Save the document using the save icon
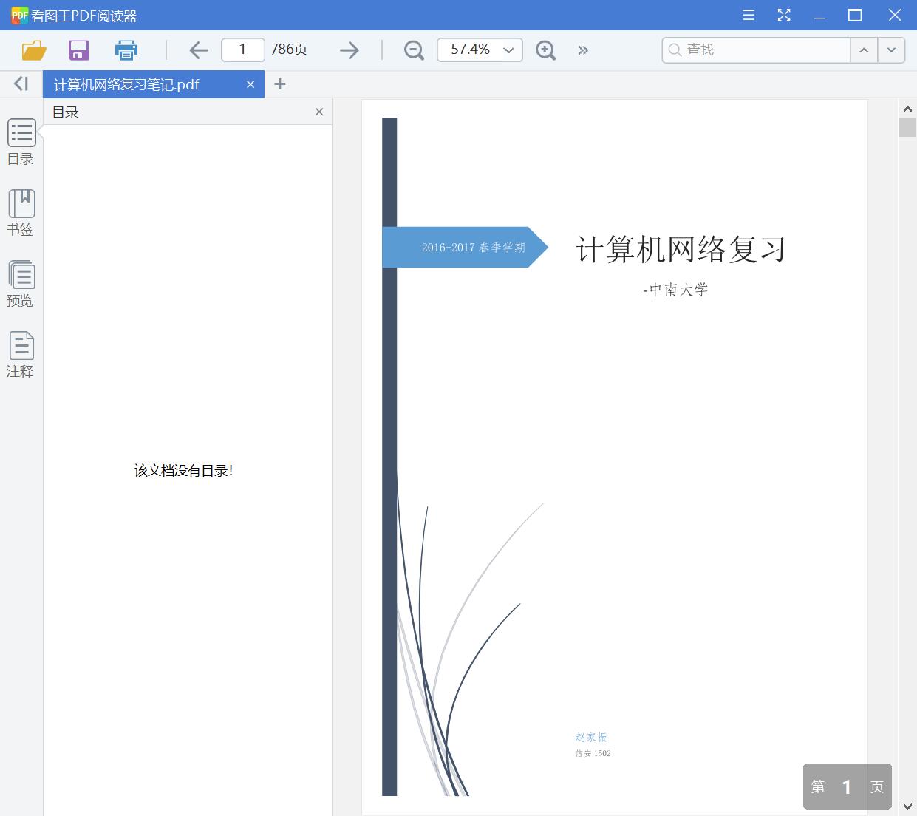Viewport: 917px width, 816px height. (x=78, y=50)
